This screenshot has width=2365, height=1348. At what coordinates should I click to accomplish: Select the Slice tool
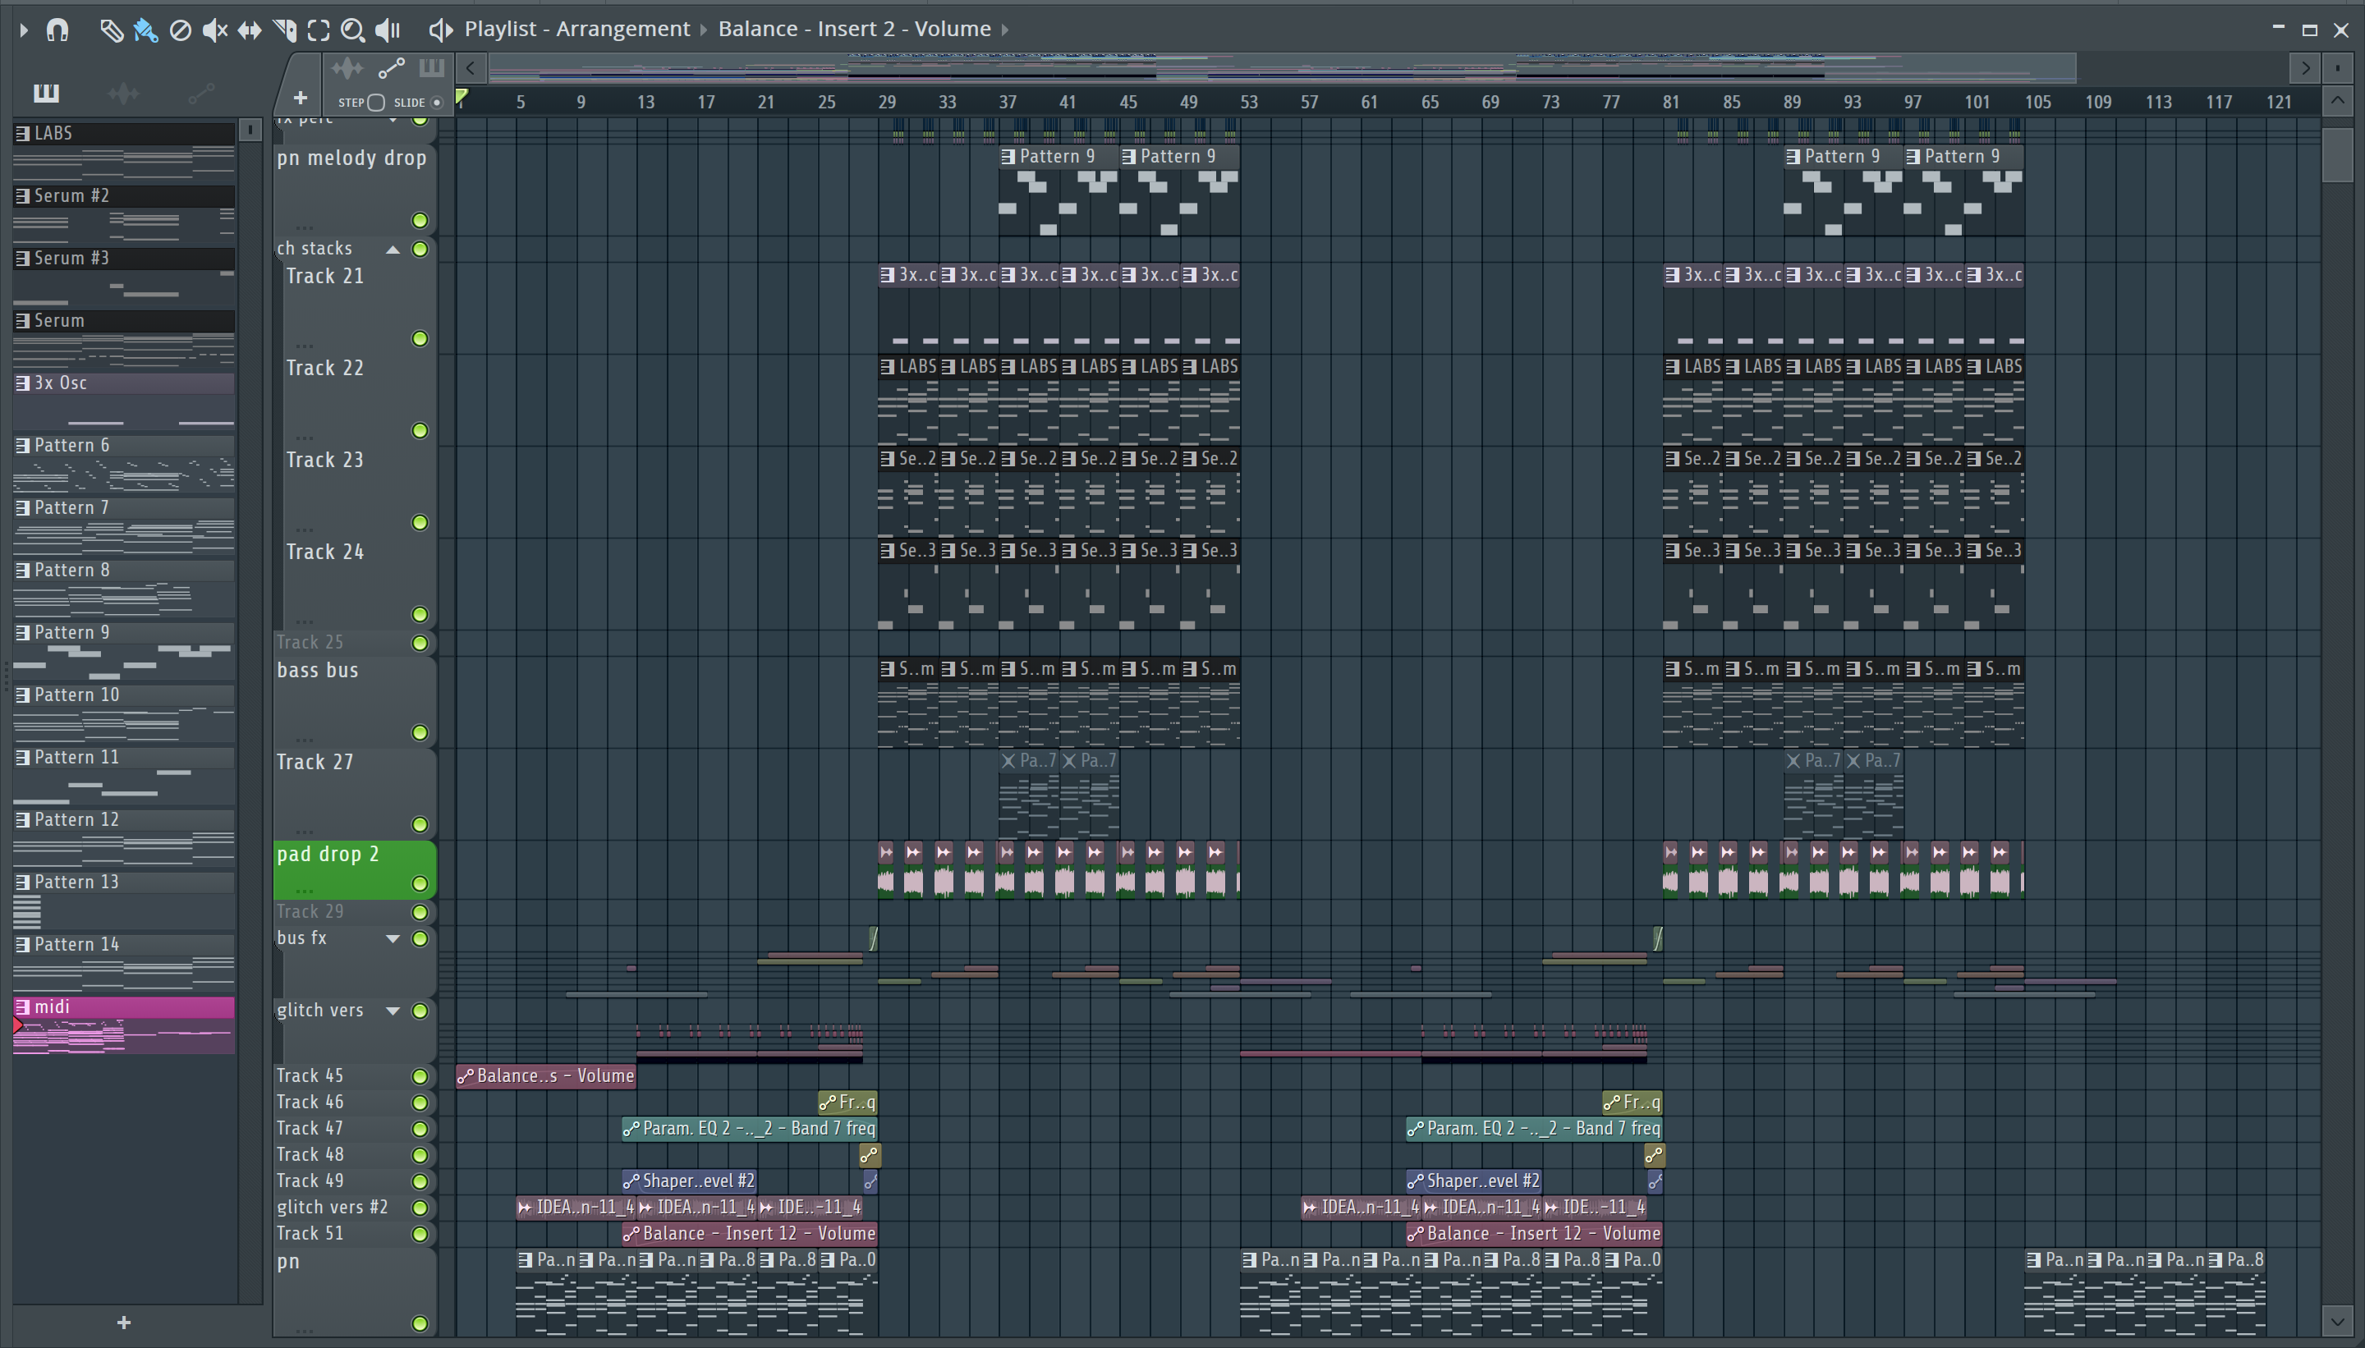click(x=284, y=30)
